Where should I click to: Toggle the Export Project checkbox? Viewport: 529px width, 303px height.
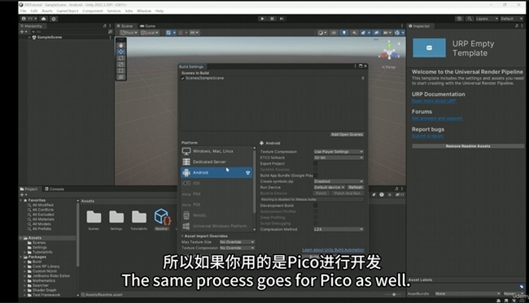[x=316, y=163]
